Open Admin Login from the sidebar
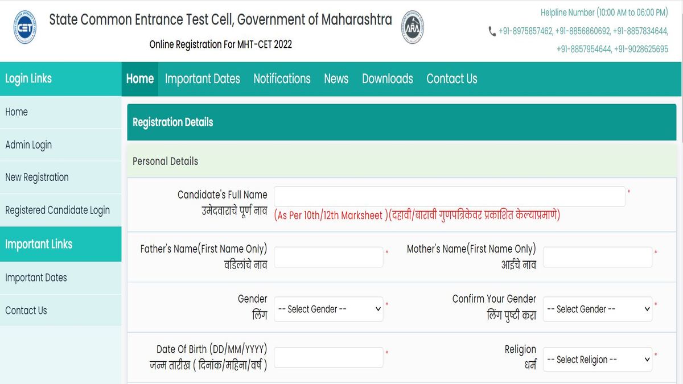Screen dimensions: 683x384 [28, 144]
